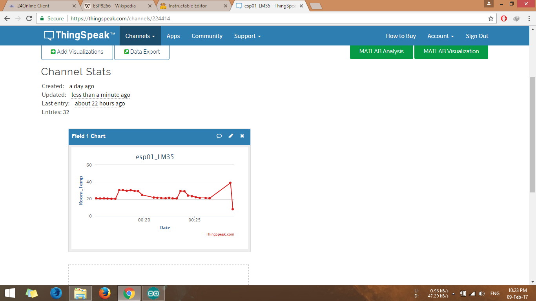Open the Account dropdown menu

[x=440, y=36]
